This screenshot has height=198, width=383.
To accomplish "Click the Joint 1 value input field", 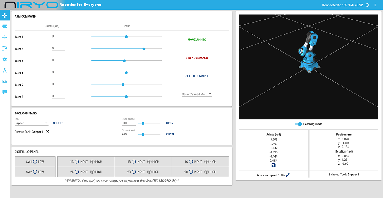I will coord(58,36).
